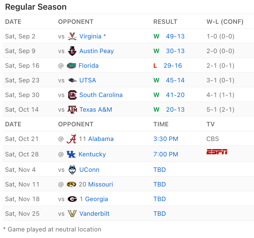Open the Florida loss score 29-16

(173, 65)
